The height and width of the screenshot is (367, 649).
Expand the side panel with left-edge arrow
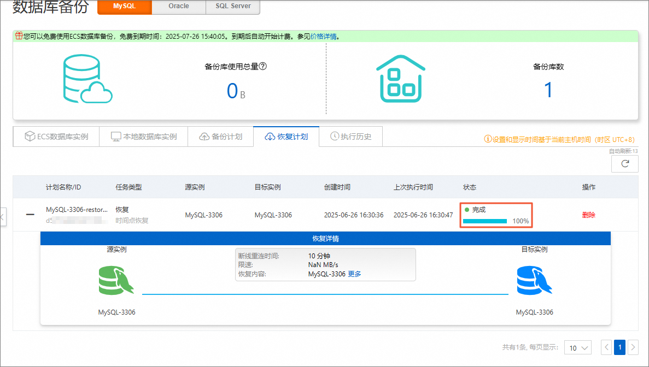tap(3, 217)
